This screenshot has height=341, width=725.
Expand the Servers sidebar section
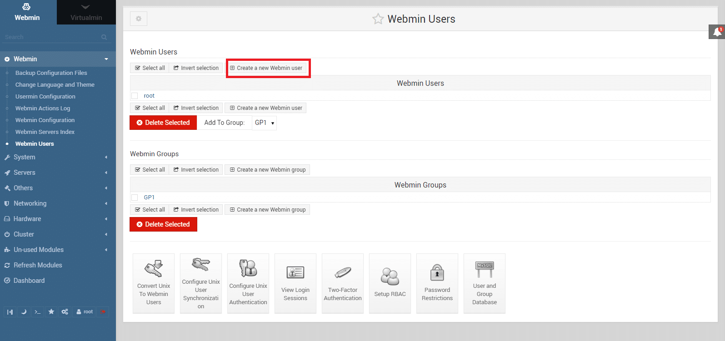pyautogui.click(x=58, y=173)
